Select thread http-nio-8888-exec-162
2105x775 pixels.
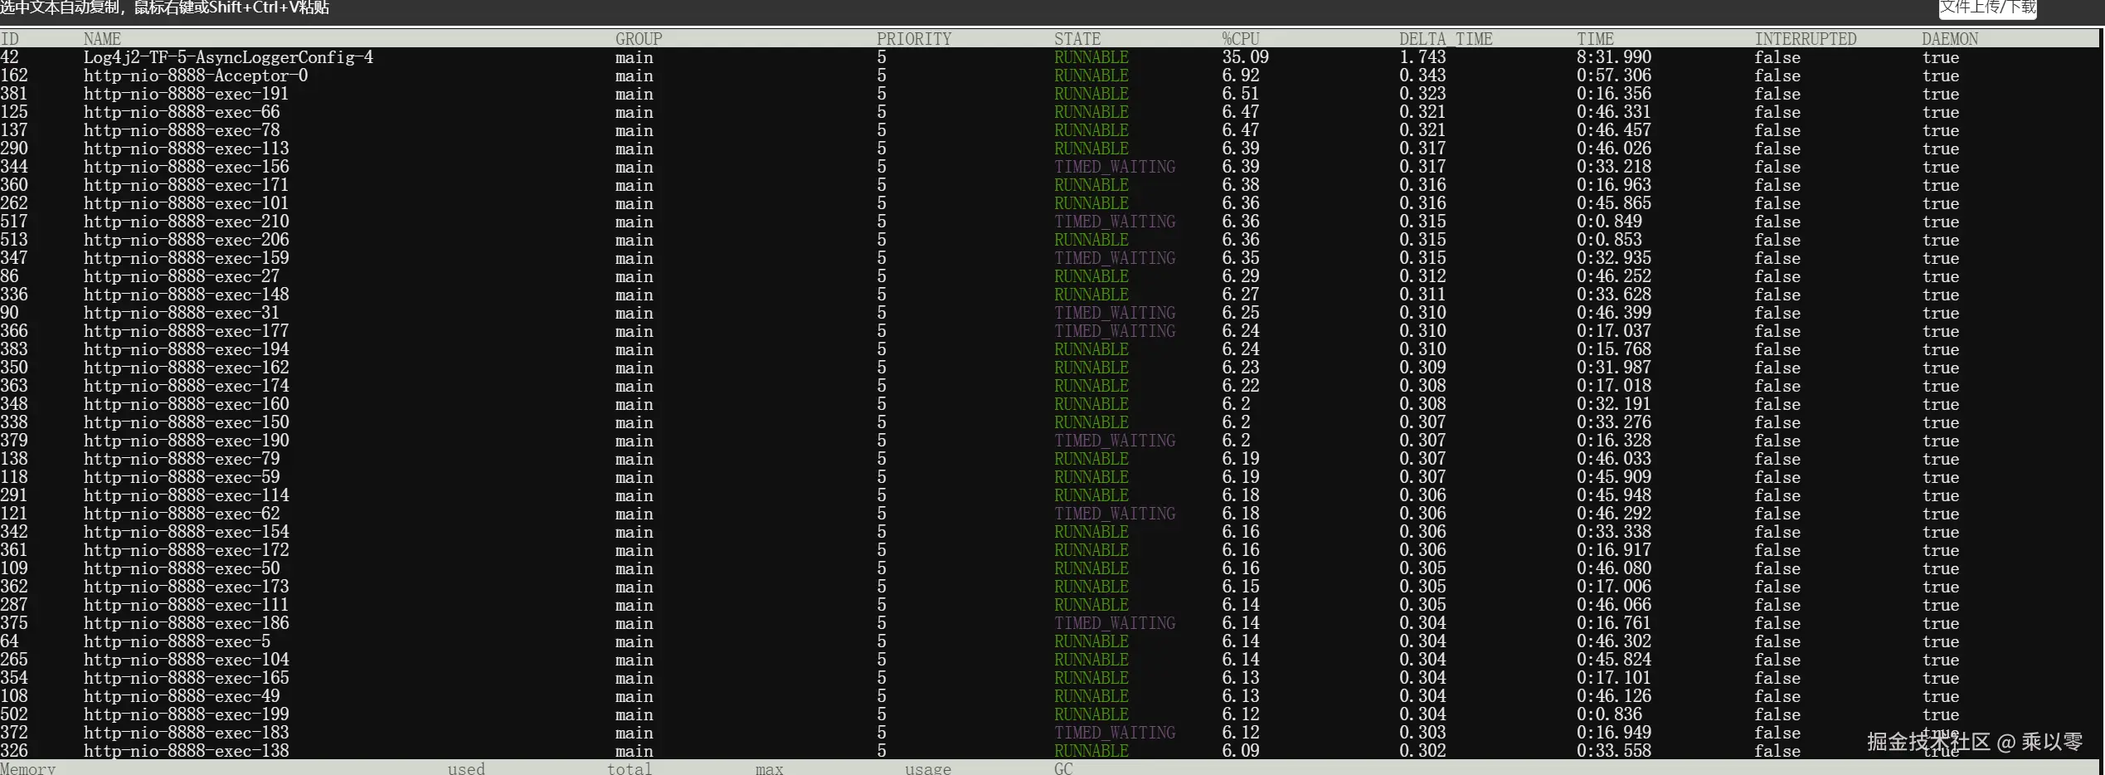pos(186,368)
